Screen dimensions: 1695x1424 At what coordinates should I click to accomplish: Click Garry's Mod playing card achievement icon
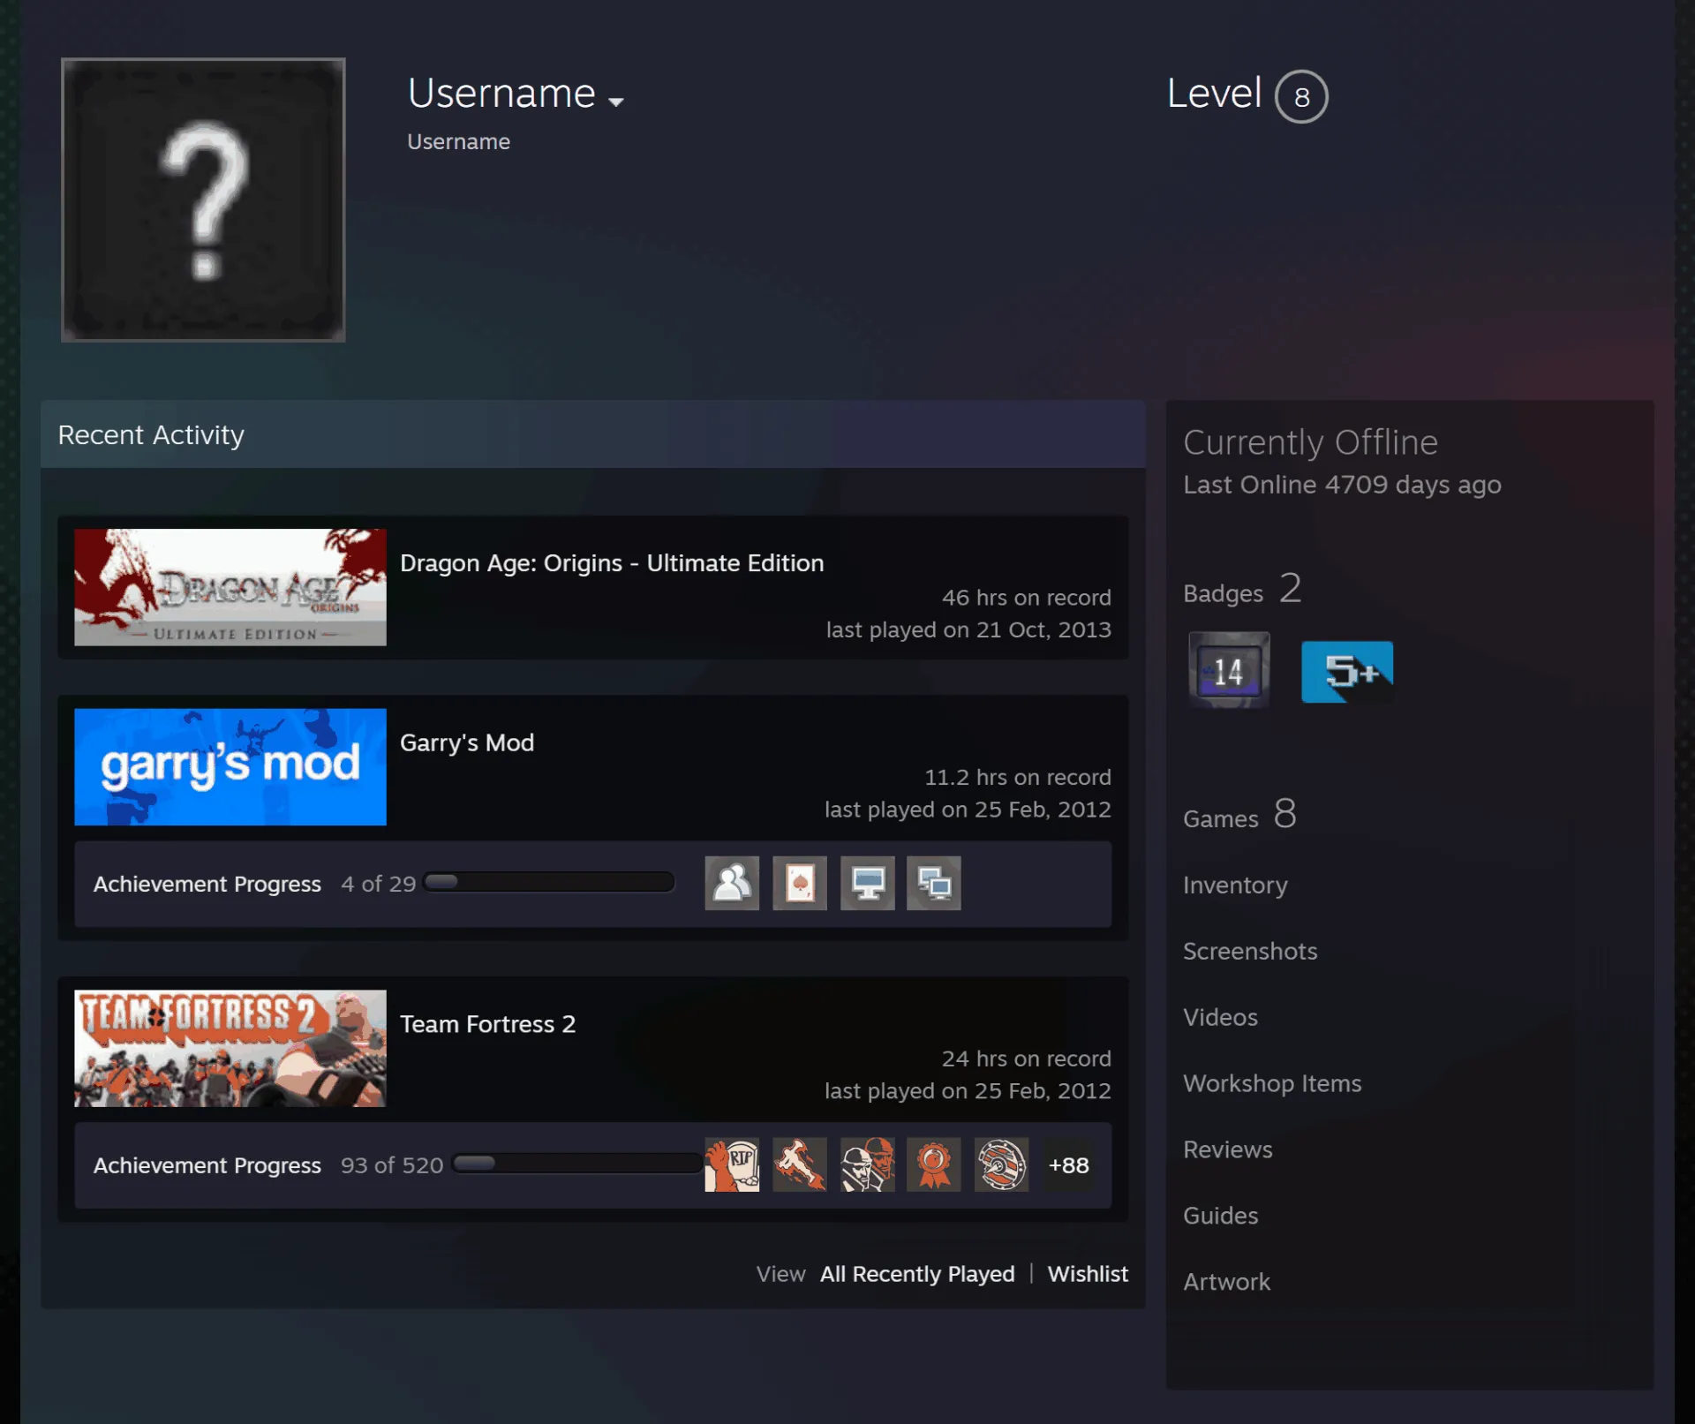point(800,883)
